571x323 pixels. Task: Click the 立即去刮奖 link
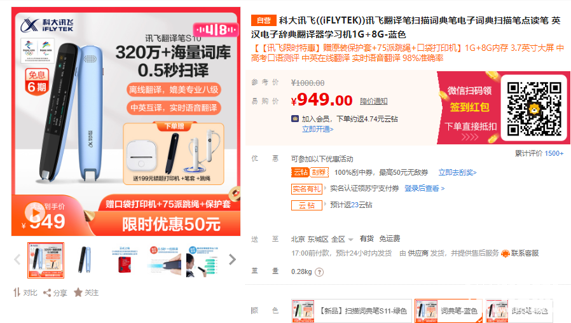(457, 172)
